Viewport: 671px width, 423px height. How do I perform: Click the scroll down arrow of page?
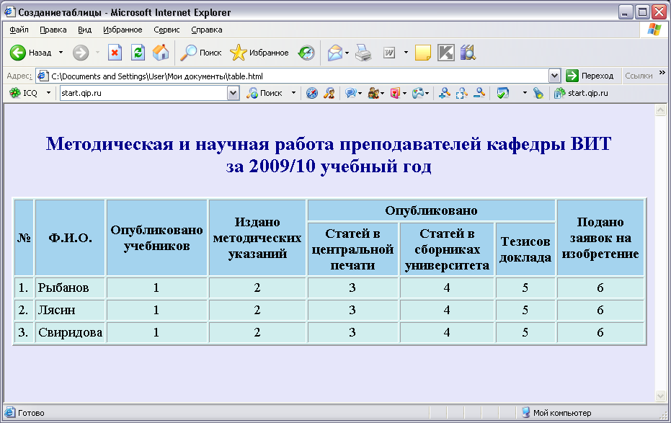[x=660, y=396]
